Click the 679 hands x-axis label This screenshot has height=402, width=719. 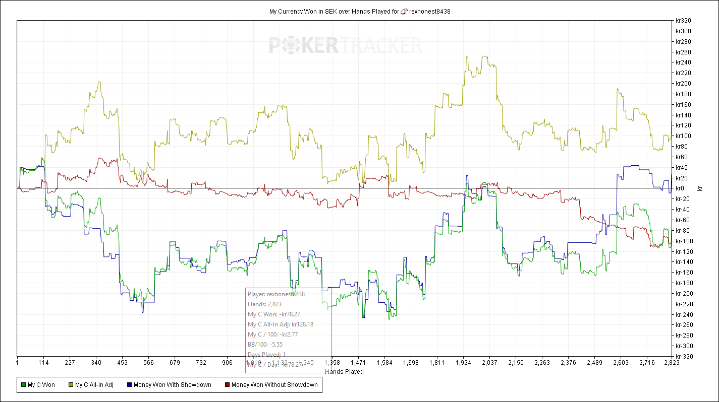click(175, 362)
